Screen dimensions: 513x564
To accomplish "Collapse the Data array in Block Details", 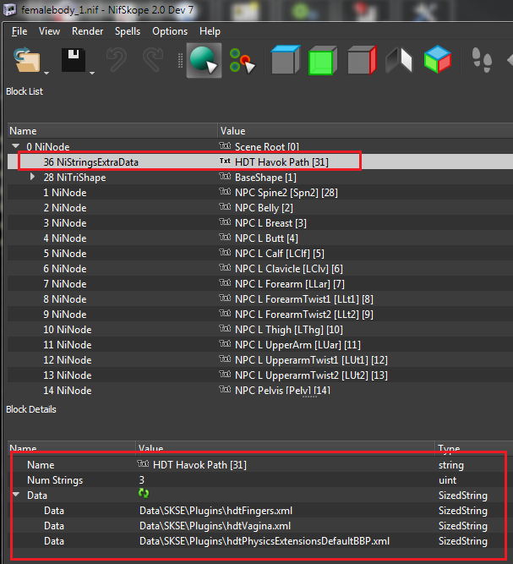I will point(15,495).
